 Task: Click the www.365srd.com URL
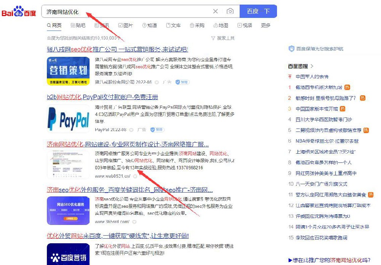(112, 222)
